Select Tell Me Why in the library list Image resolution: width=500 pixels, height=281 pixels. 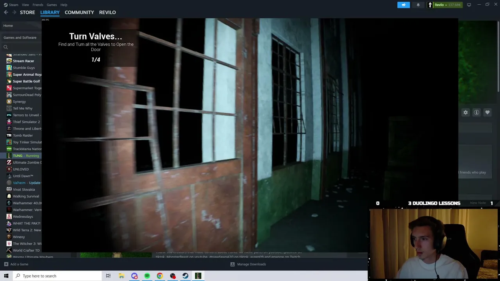click(x=21, y=108)
